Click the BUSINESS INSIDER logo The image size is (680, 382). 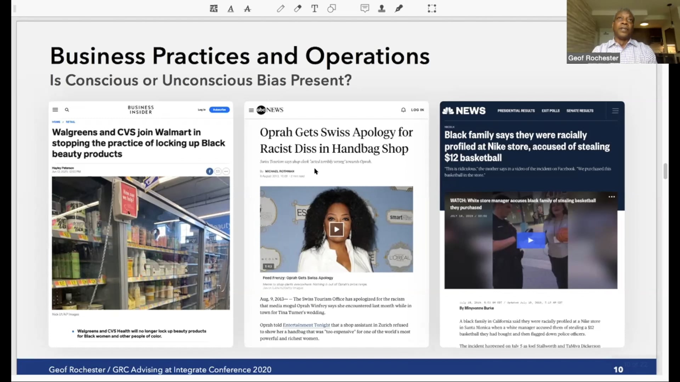click(x=141, y=110)
